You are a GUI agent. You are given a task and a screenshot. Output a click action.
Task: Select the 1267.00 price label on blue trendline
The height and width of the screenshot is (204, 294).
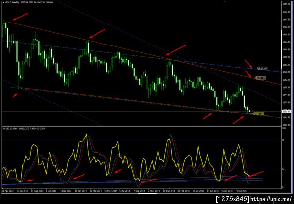coord(262,68)
